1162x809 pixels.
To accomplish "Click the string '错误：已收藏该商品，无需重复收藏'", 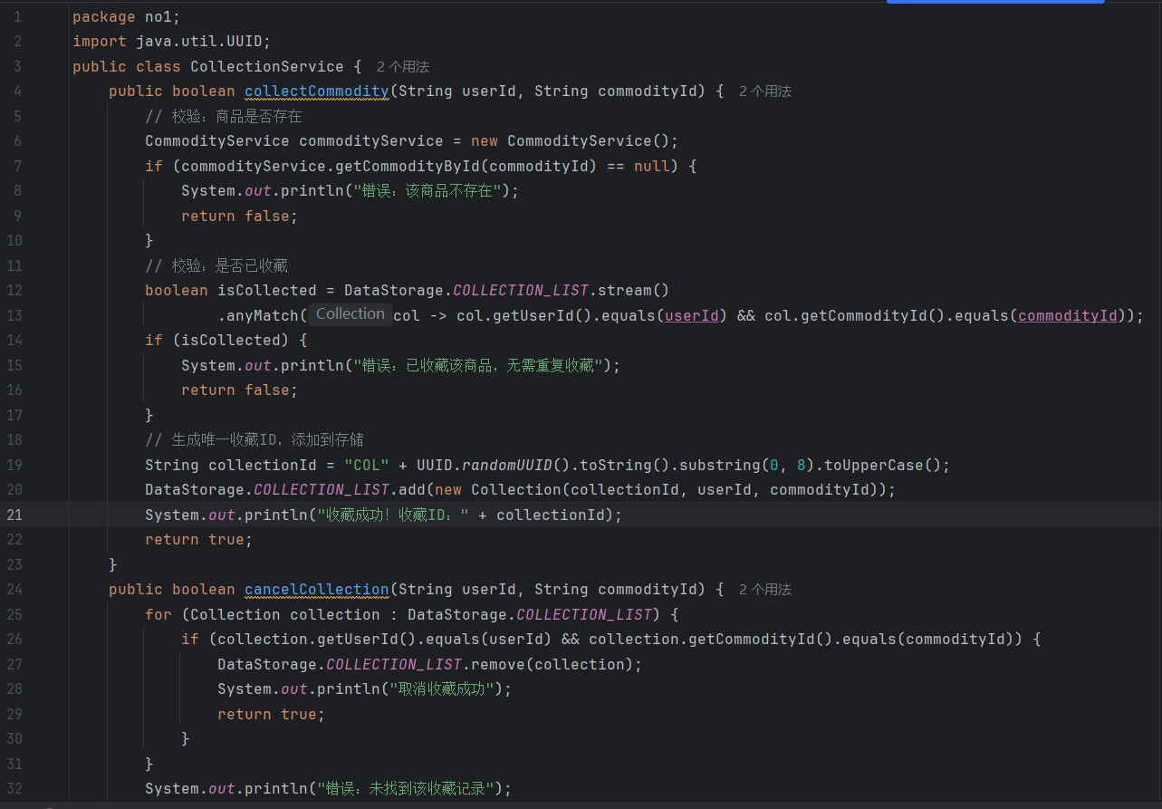I will (480, 366).
